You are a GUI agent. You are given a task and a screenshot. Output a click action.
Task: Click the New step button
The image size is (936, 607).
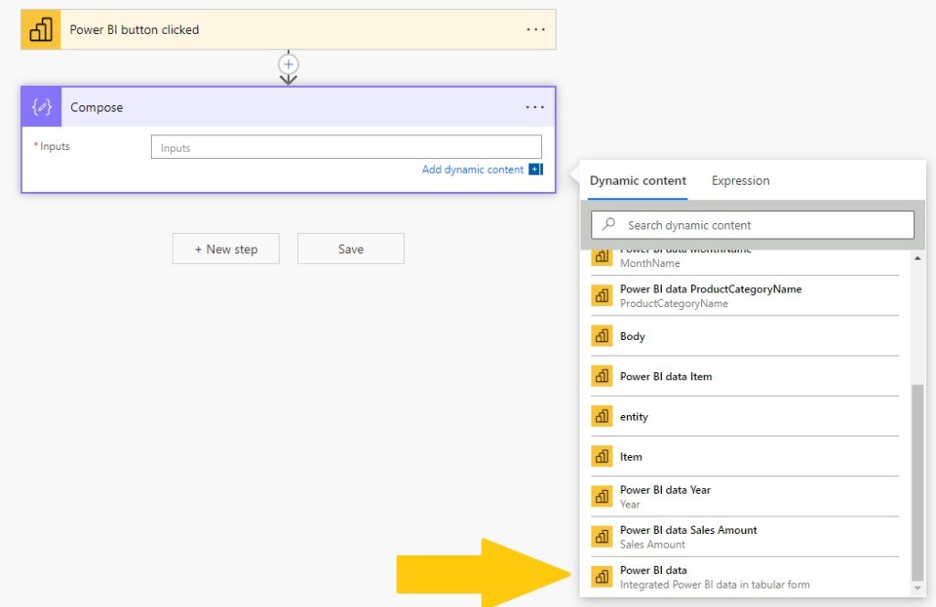(226, 249)
